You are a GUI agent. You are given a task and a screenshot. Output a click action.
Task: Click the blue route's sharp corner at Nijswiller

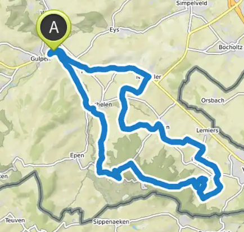(150, 76)
